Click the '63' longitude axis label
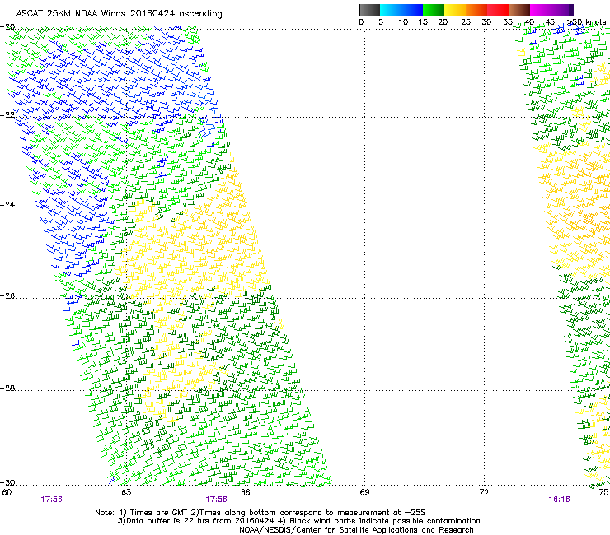 126,492
